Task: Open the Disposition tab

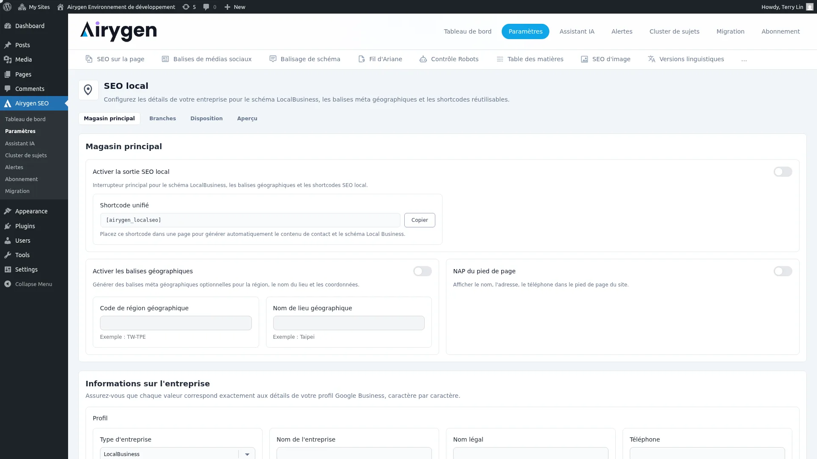Action: coord(206,119)
